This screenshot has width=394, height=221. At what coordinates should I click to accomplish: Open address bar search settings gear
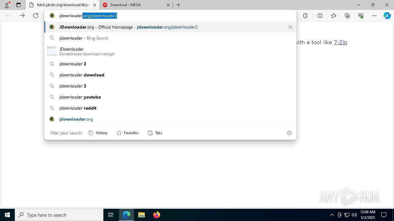point(289,133)
